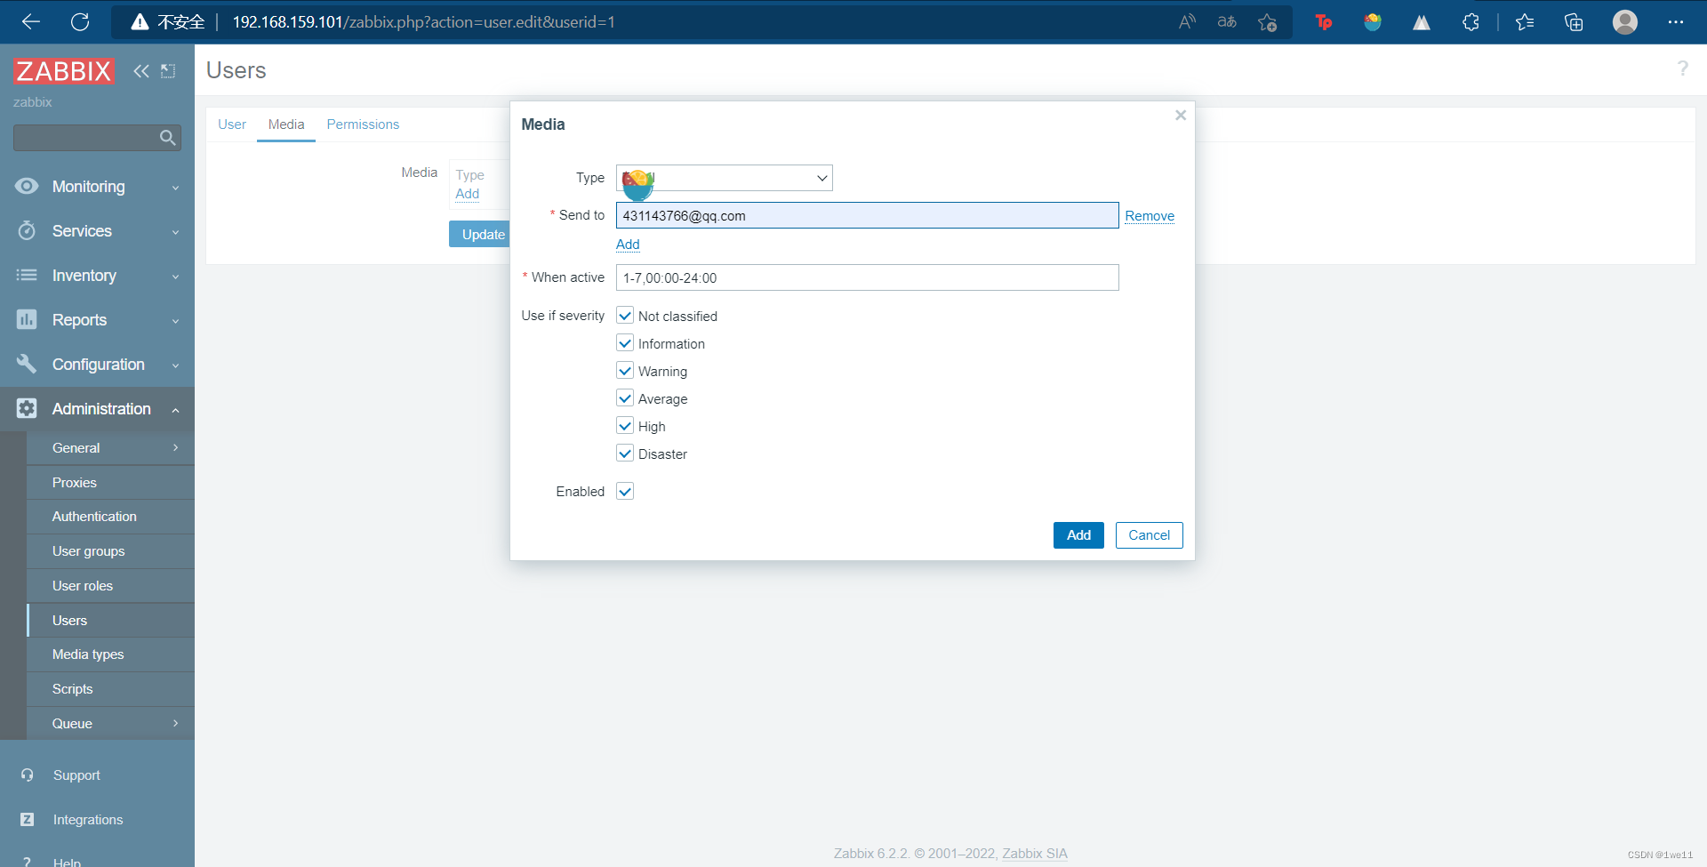Cancel the Media dialog
Screen dimensions: 1707x867
coord(1149,535)
